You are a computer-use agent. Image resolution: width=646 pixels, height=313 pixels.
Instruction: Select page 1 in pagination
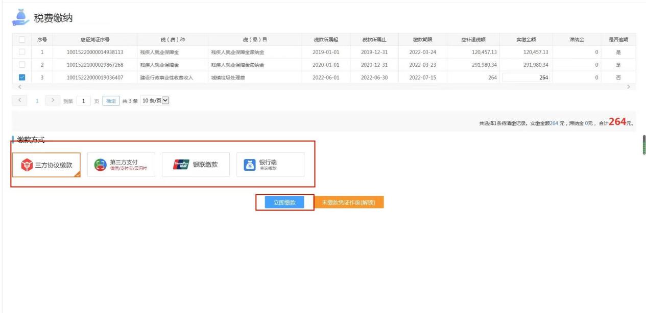pyautogui.click(x=37, y=100)
